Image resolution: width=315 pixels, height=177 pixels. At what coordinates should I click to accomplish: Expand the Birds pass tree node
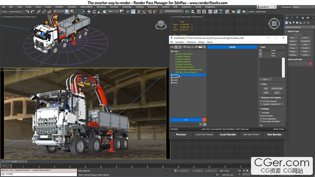click(172, 83)
